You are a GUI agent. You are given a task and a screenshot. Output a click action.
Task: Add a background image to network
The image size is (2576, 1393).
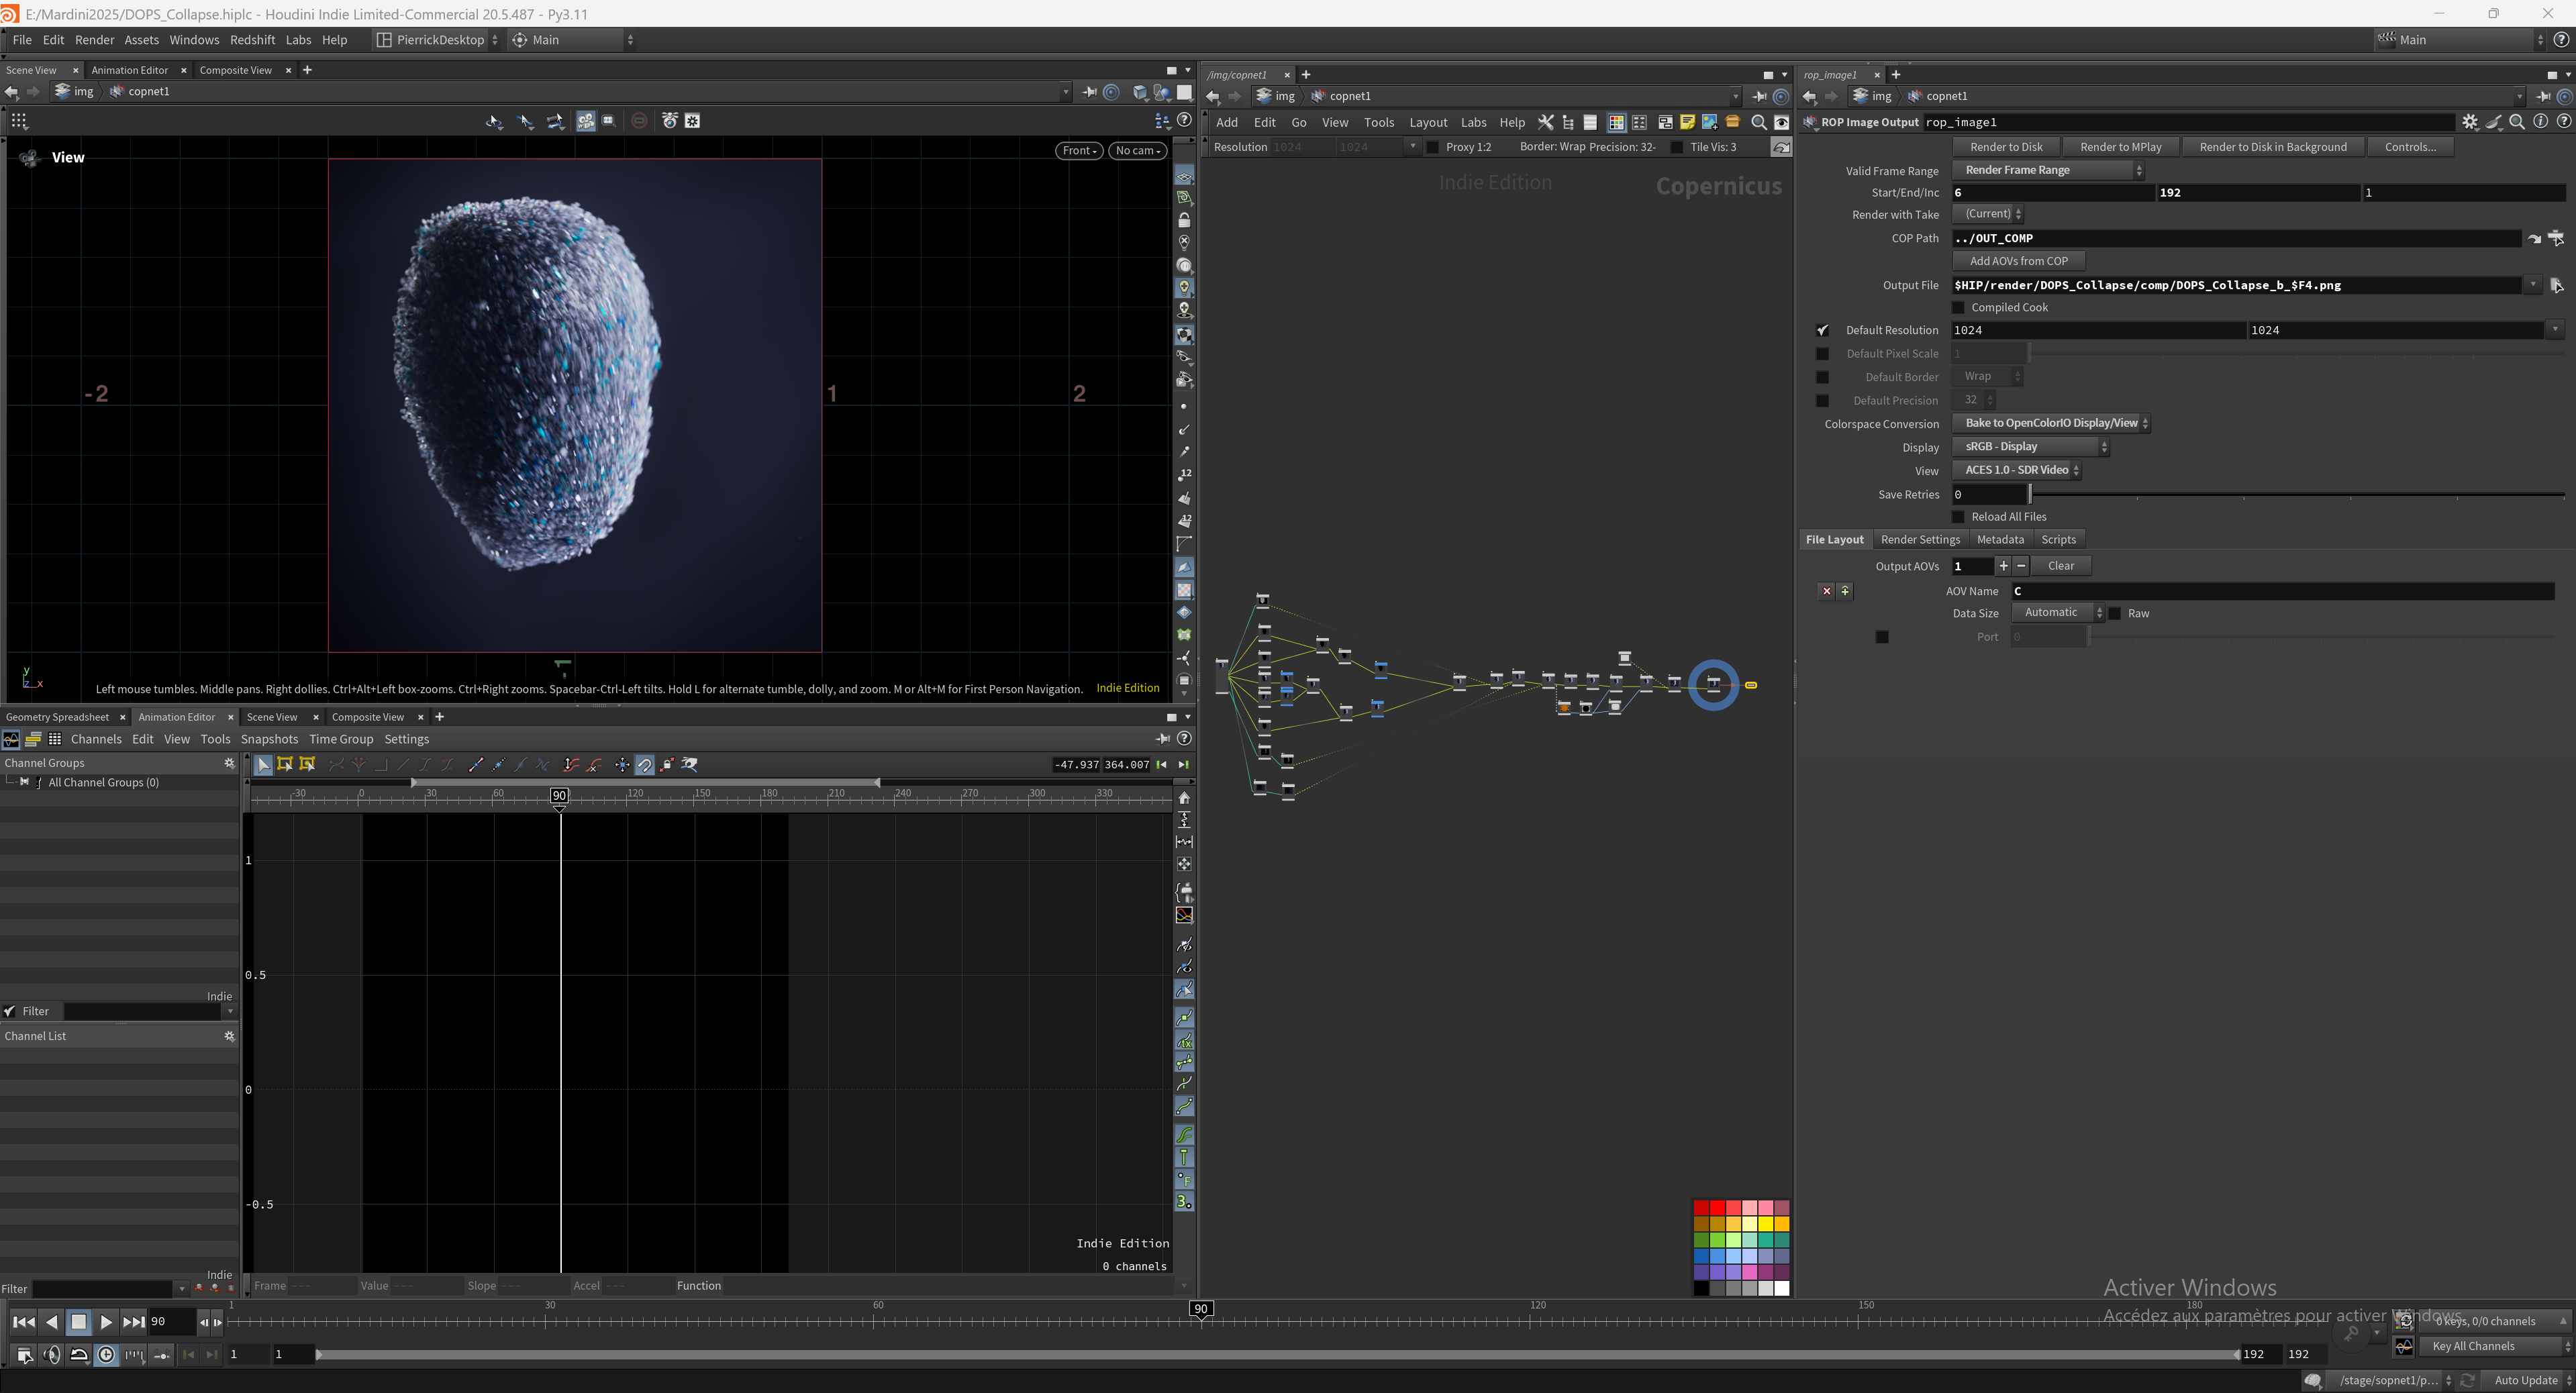(x=1709, y=122)
